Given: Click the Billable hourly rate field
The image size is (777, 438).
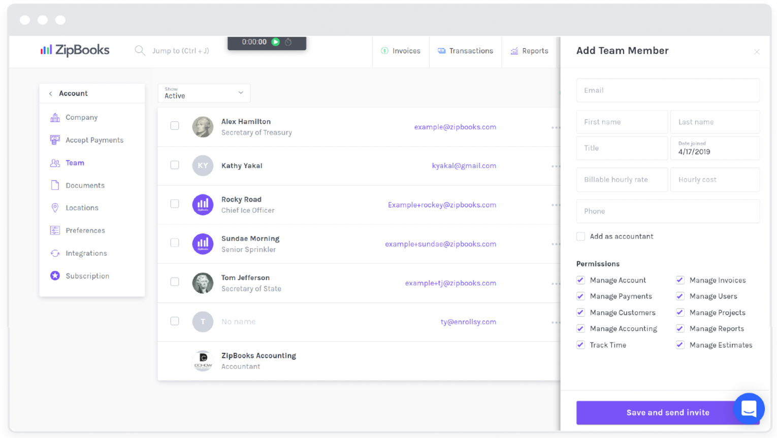Looking at the screenshot, I should point(622,180).
